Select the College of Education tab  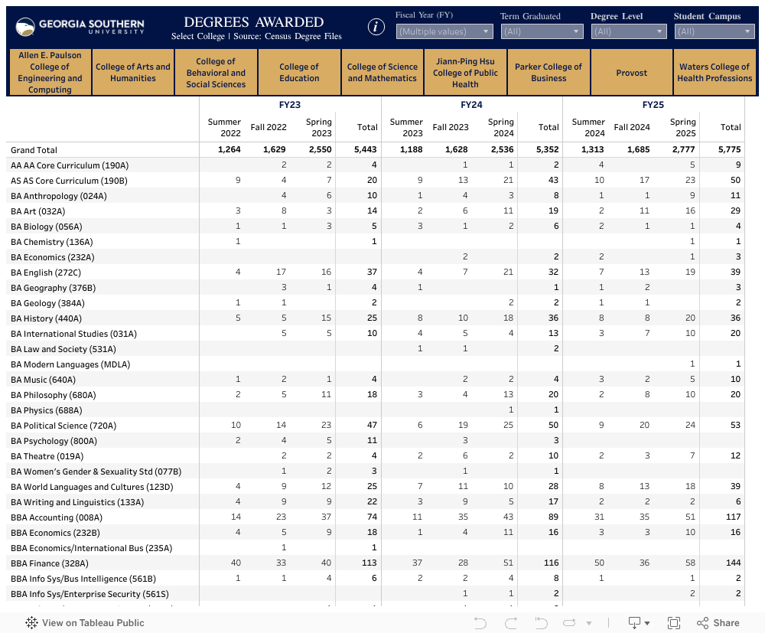pos(299,73)
